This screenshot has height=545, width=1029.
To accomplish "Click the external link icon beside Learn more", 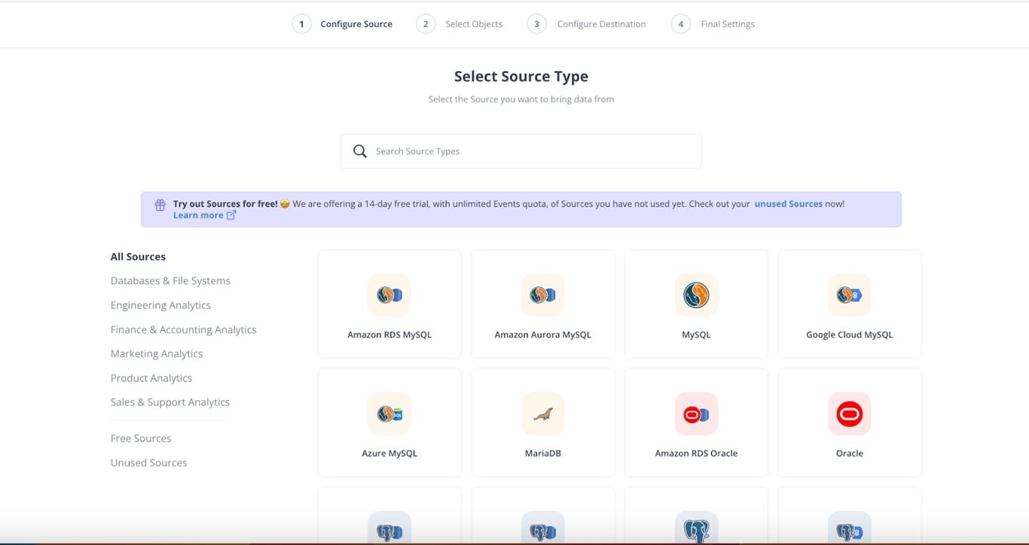I will [x=231, y=216].
